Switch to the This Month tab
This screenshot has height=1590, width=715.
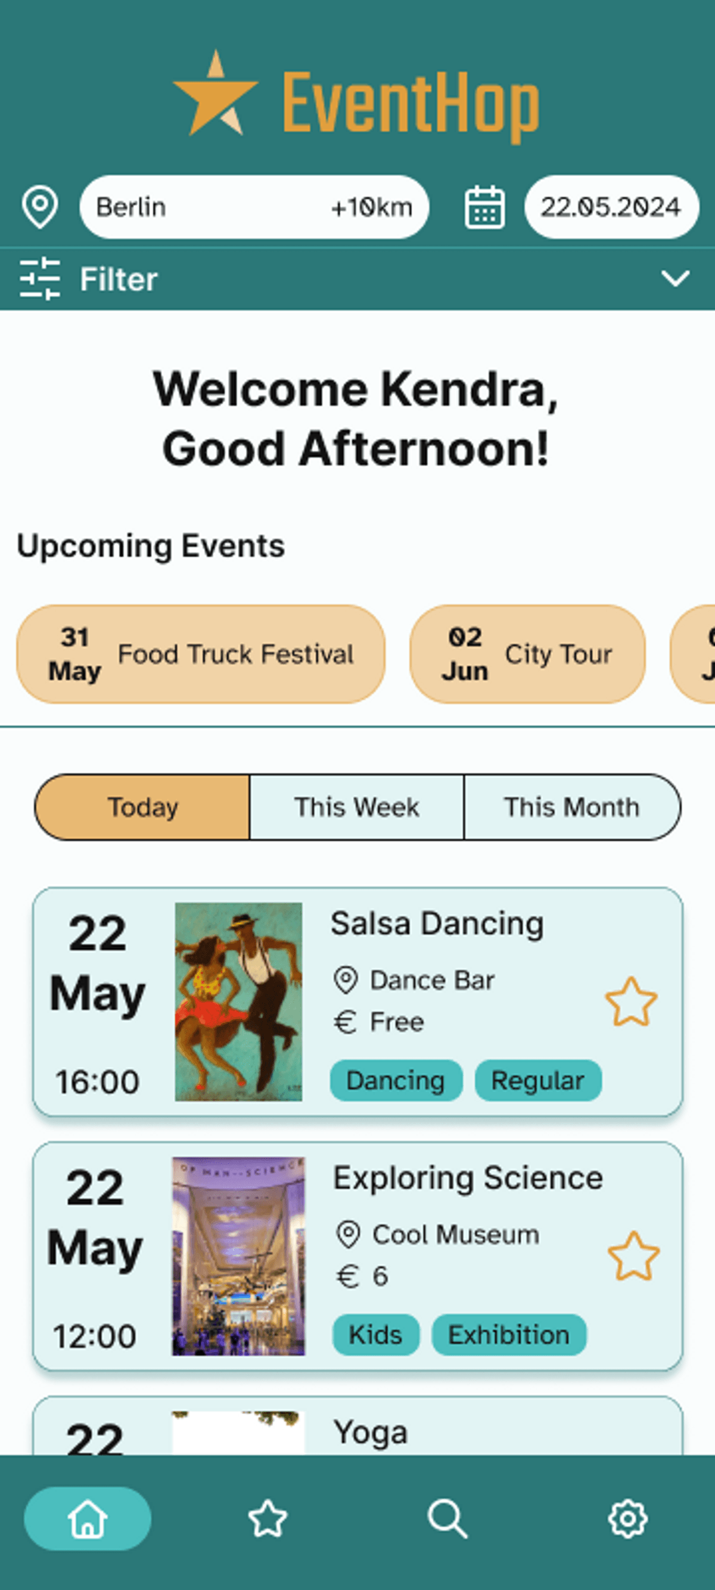[571, 807]
